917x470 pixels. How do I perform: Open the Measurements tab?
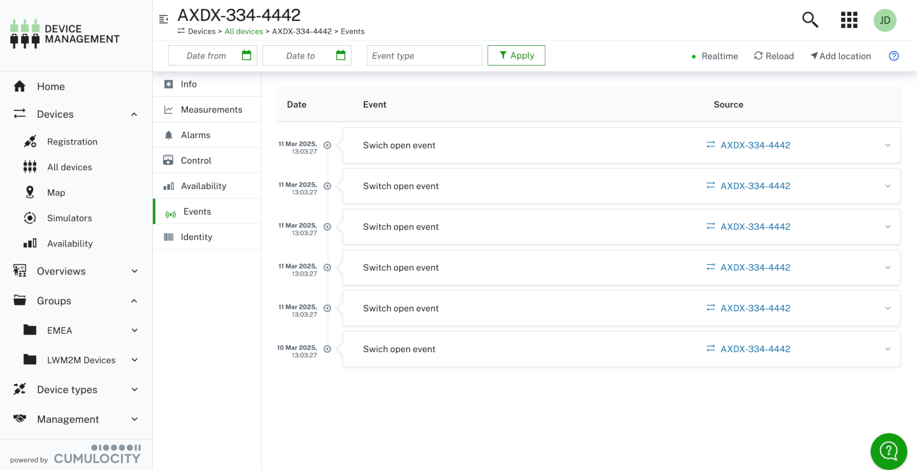[x=211, y=110]
